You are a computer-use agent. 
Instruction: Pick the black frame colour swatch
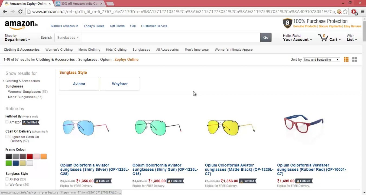[9, 156]
